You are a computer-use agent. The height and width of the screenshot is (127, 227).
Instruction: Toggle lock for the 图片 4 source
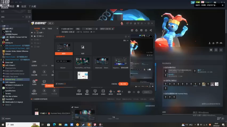(35, 36)
